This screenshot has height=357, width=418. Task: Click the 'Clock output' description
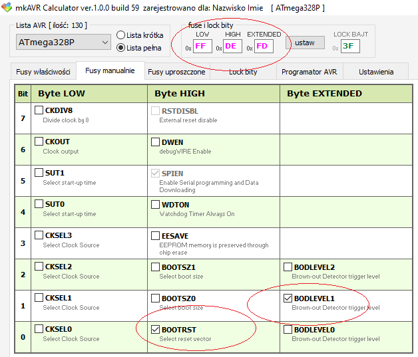tap(61, 152)
